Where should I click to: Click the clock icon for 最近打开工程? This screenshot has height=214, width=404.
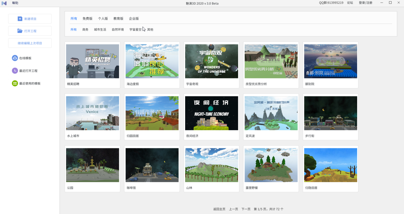[15, 71]
